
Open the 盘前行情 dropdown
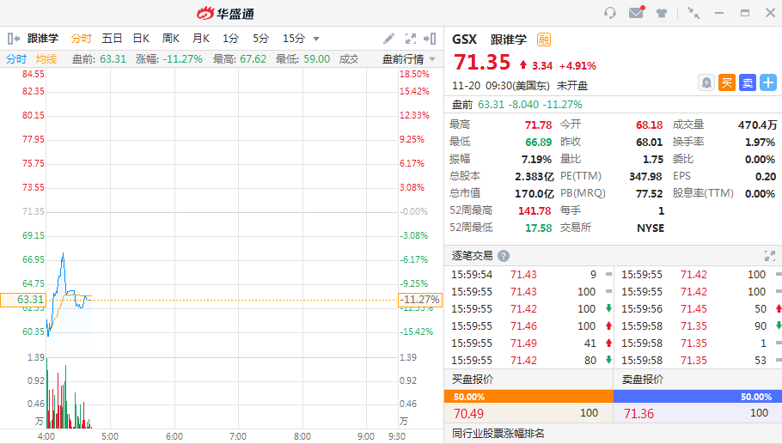407,59
